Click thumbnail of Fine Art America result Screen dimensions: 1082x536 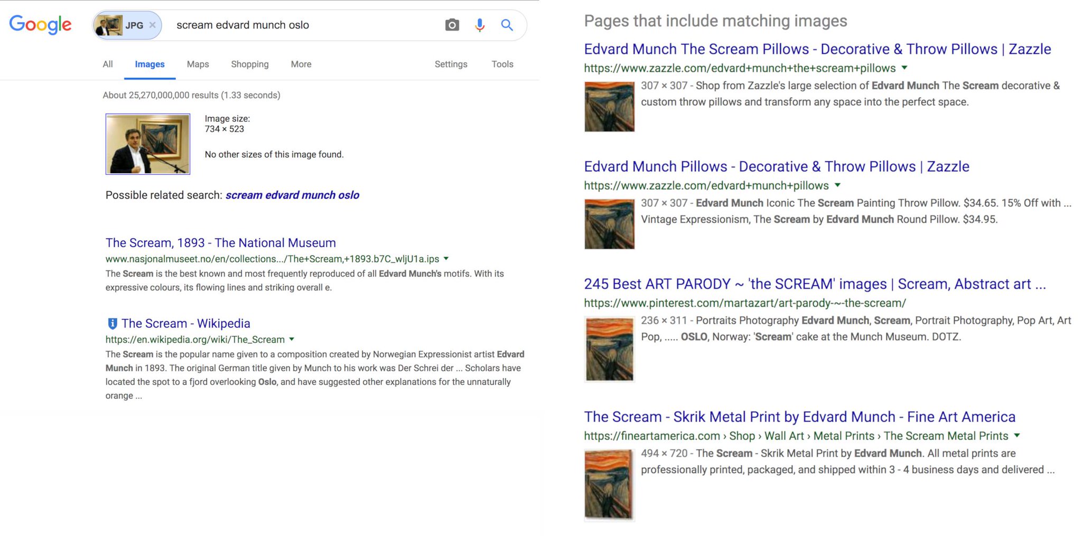(609, 485)
